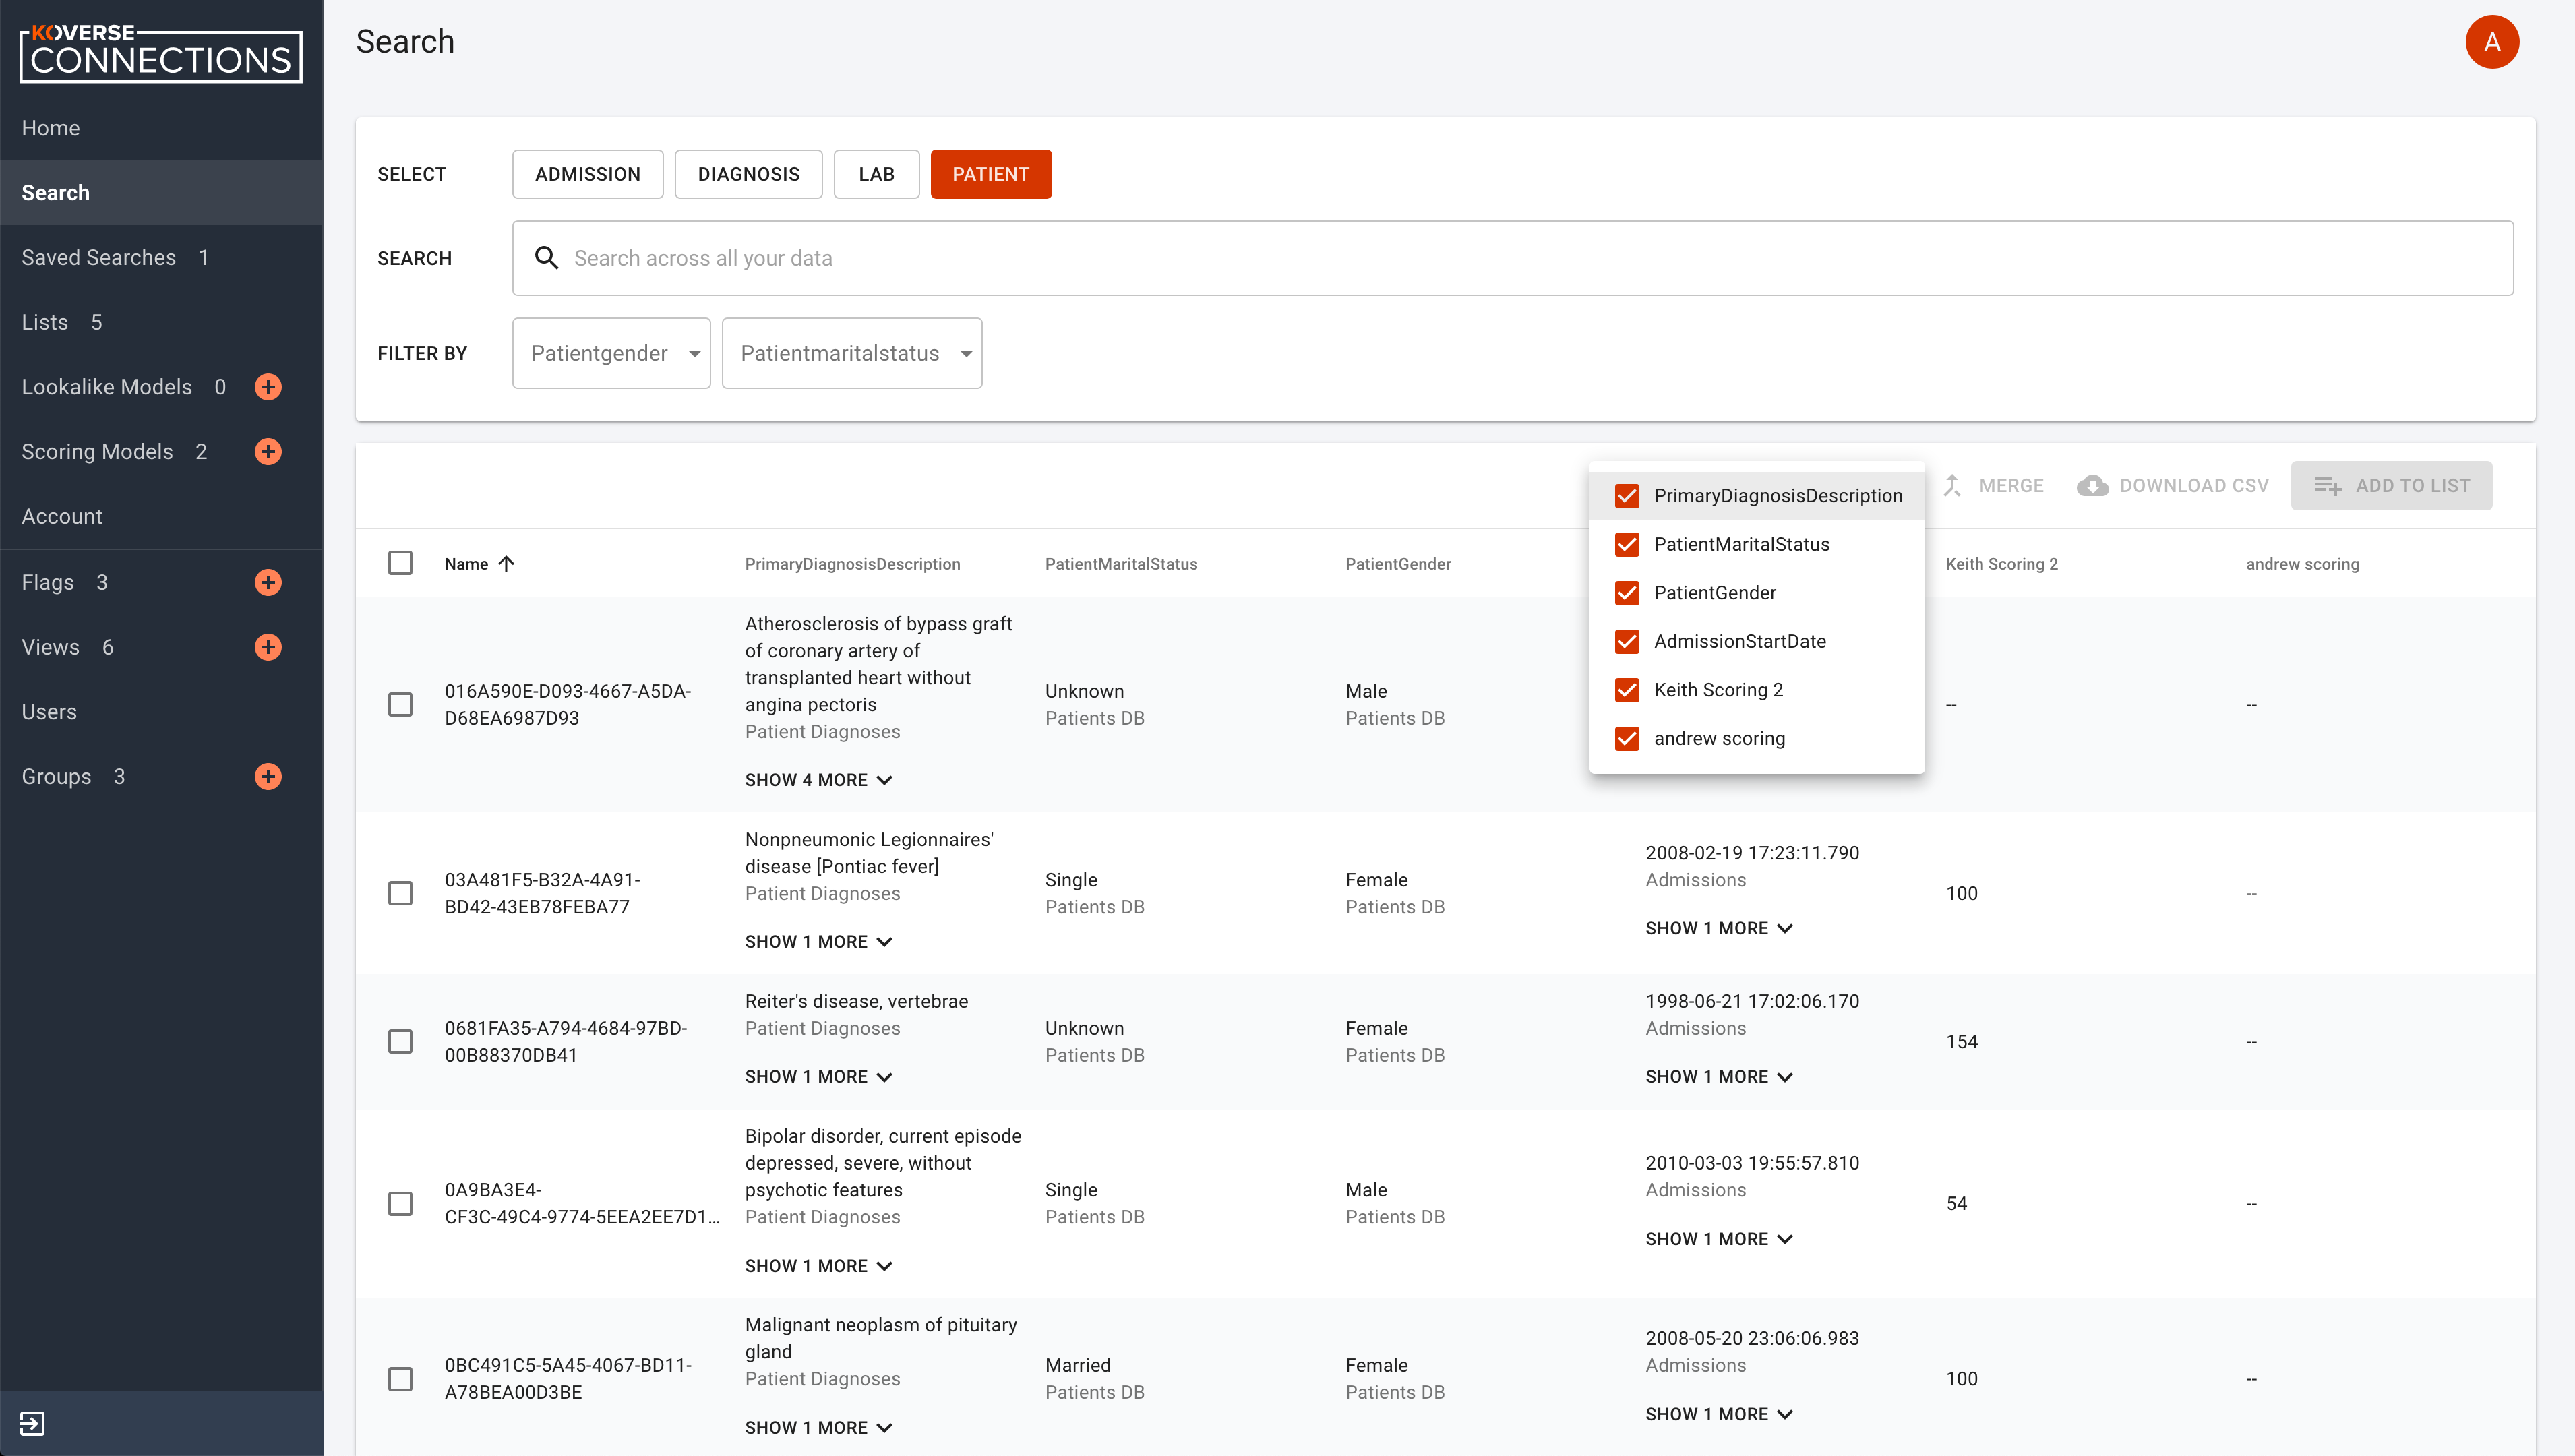Uncheck Keith Scoring 2 column option
The height and width of the screenshot is (1456, 2575).
(1627, 690)
